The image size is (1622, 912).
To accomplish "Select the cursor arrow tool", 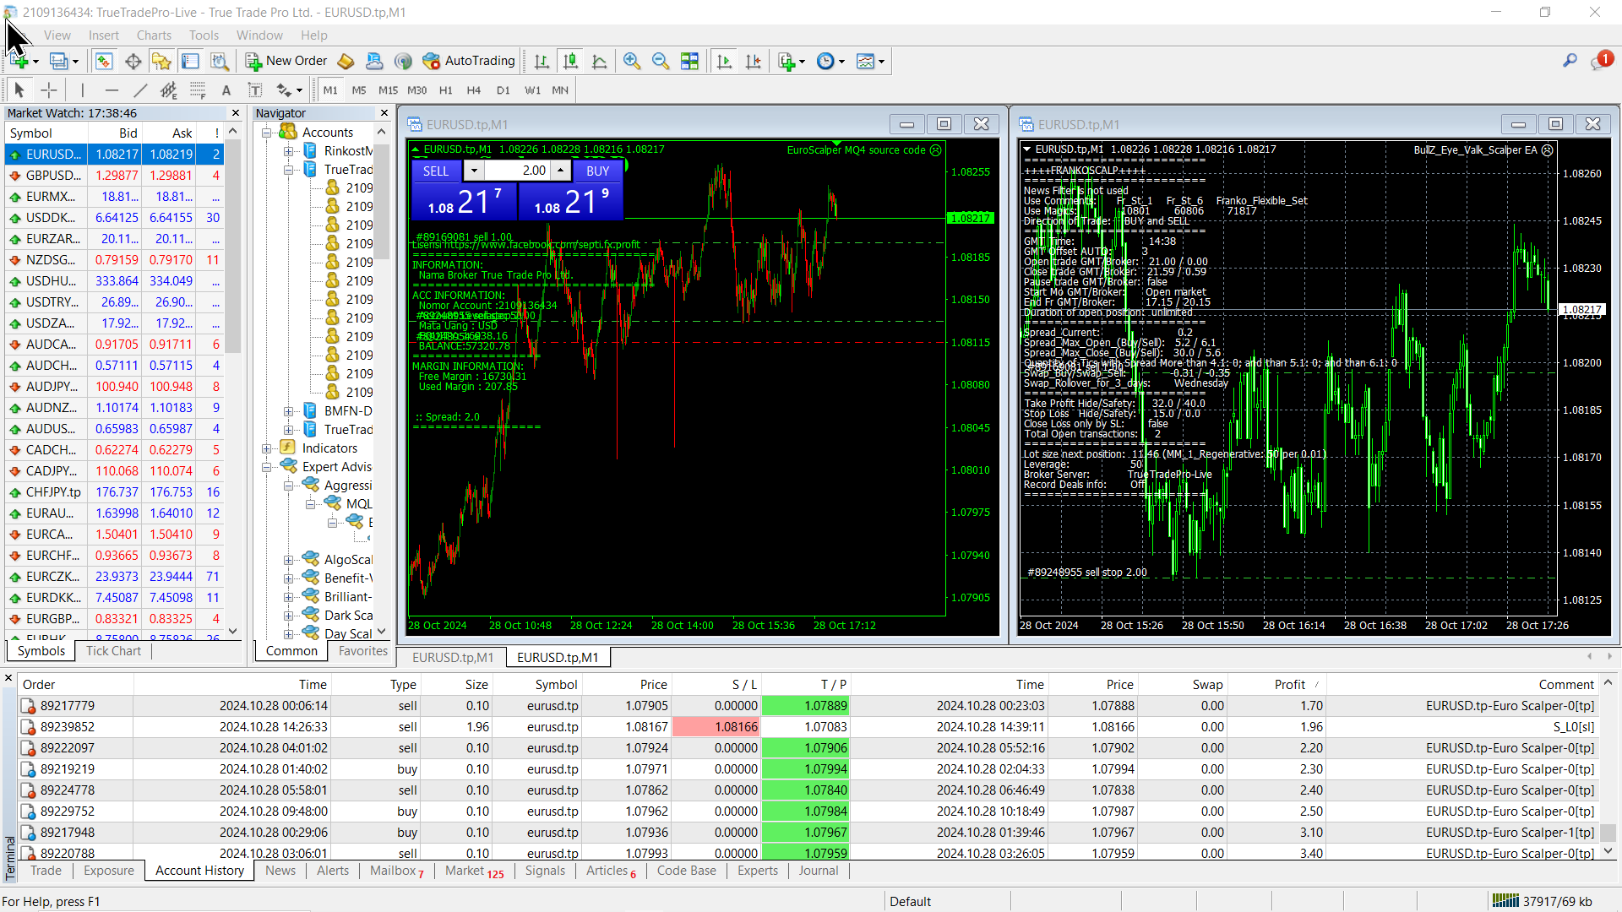I will click(x=19, y=90).
